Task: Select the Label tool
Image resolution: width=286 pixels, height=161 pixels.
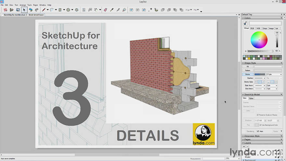Action: click(x=90, y=10)
